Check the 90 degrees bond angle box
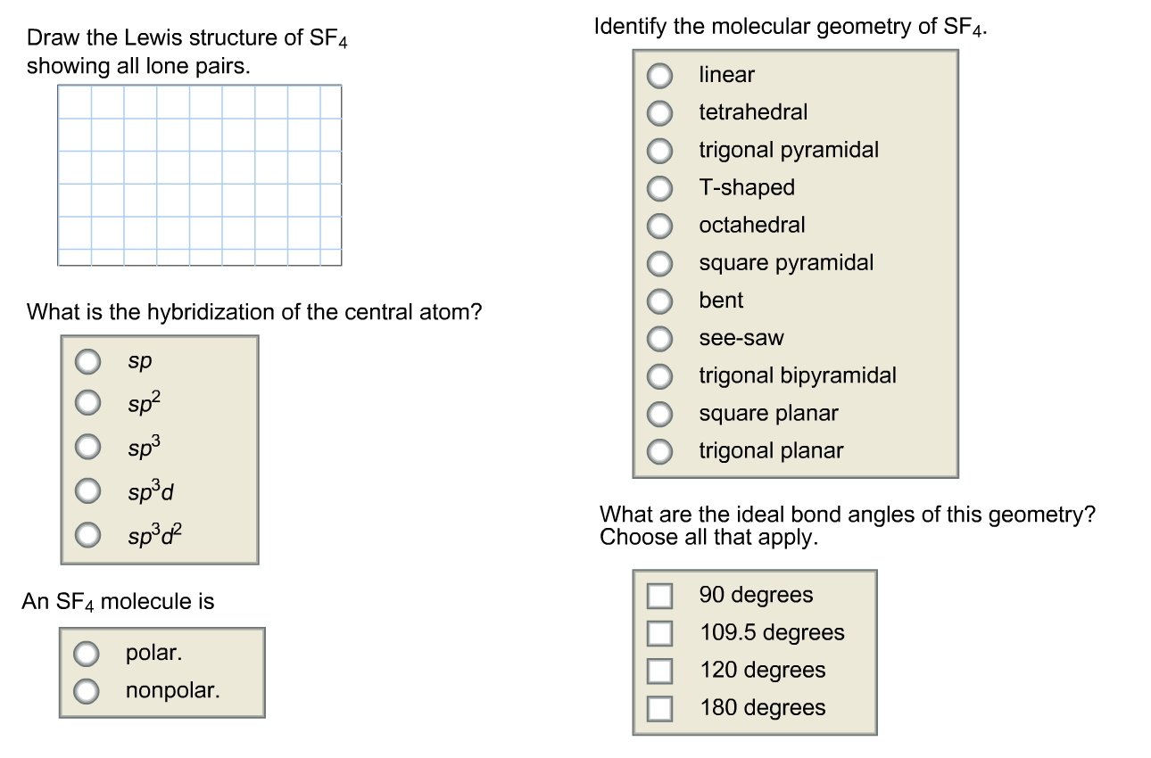Screen dimensions: 1151x758 click(x=659, y=595)
